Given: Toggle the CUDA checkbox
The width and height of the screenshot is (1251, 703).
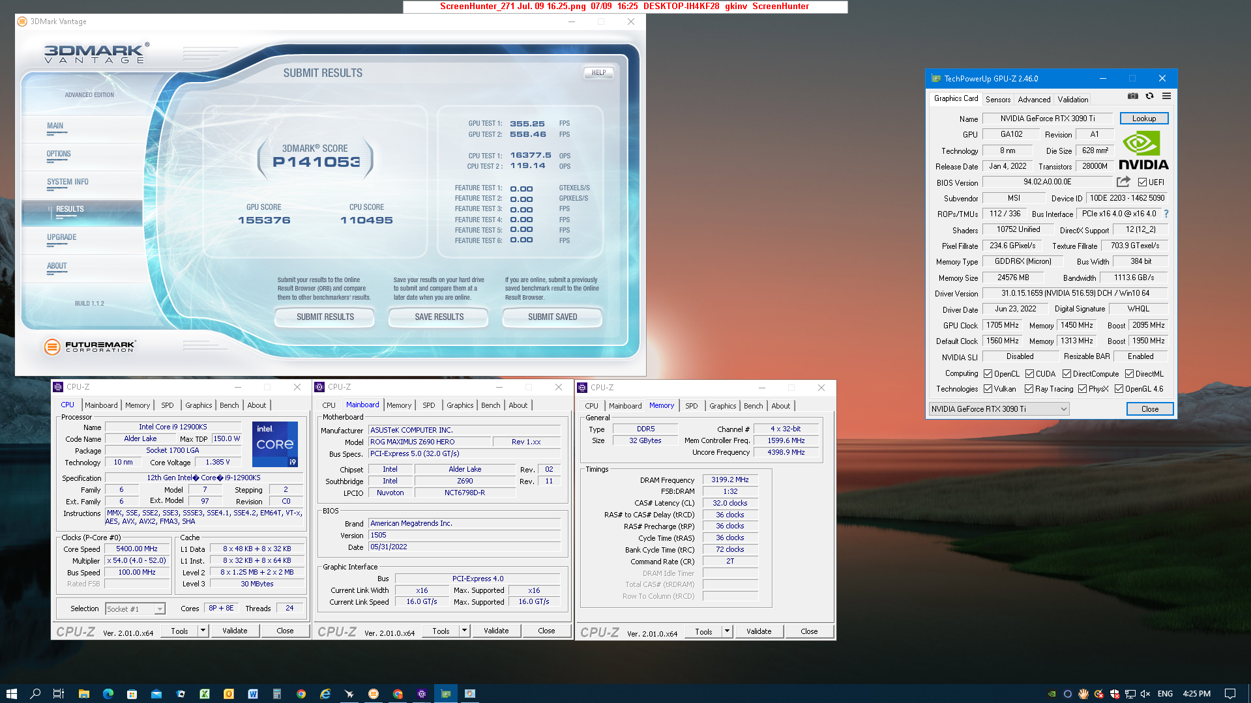Looking at the screenshot, I should point(1030,374).
